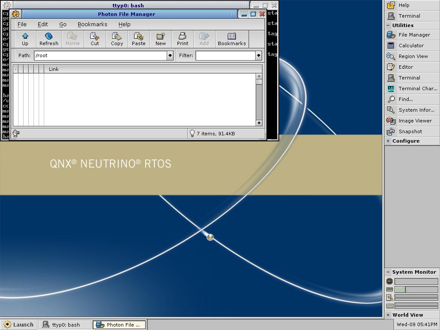440x330 pixels.
Task: Collapse the Utilities shelf group
Action: pos(388,25)
